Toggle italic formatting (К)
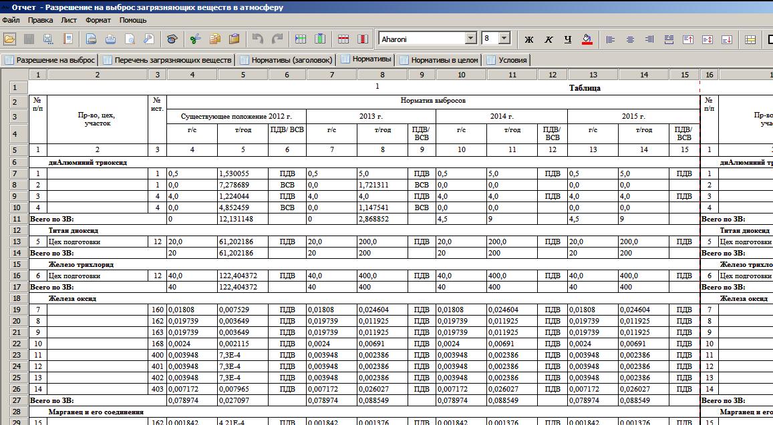The width and height of the screenshot is (773, 425). [549, 39]
